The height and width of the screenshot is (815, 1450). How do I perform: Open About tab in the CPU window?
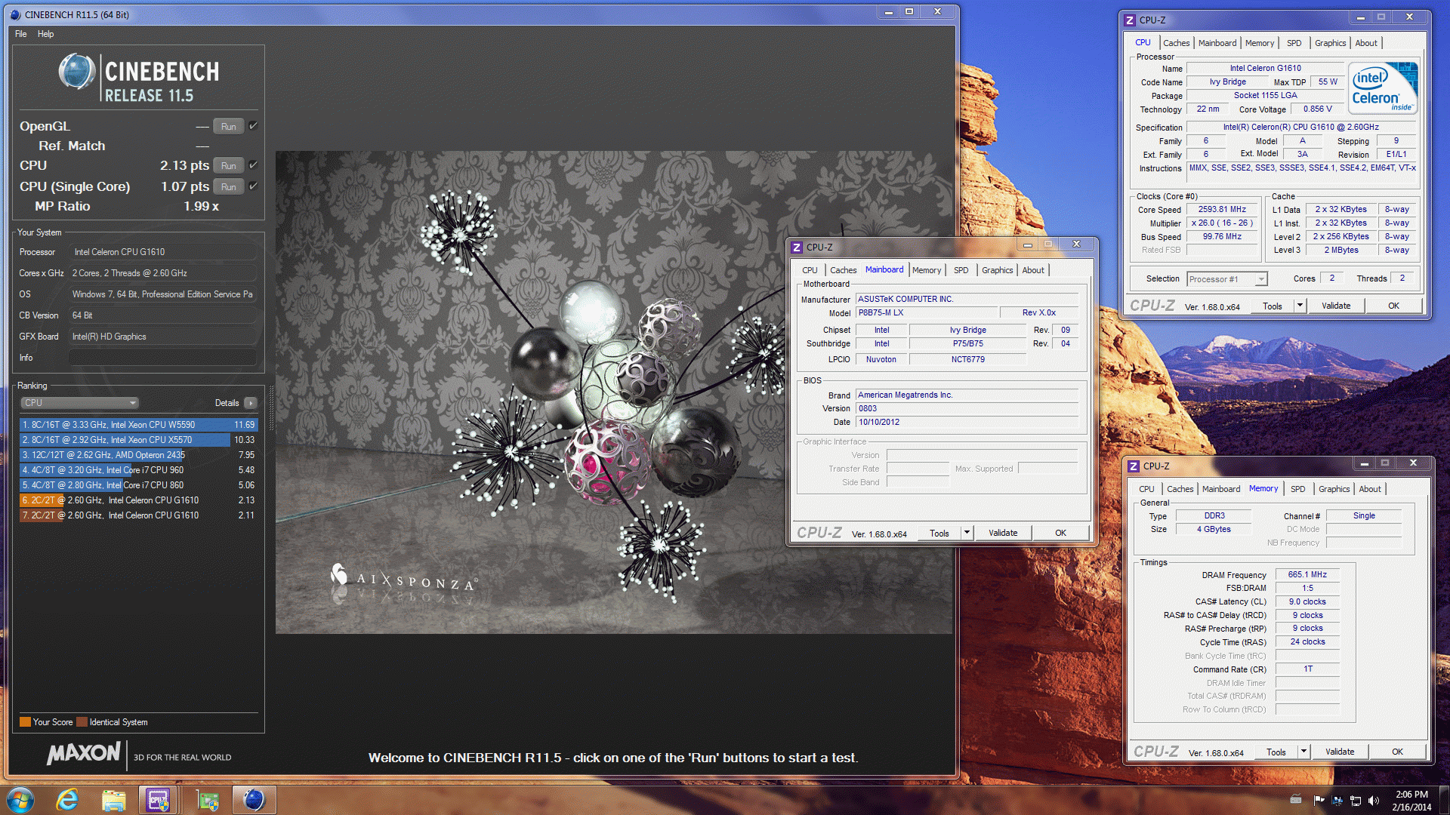point(1365,43)
